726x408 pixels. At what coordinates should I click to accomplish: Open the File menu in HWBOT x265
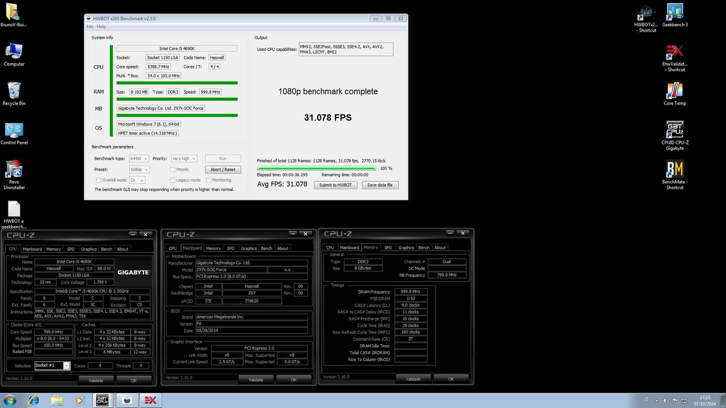point(90,26)
